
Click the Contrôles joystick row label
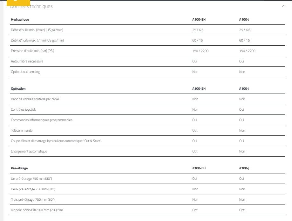[24, 110]
